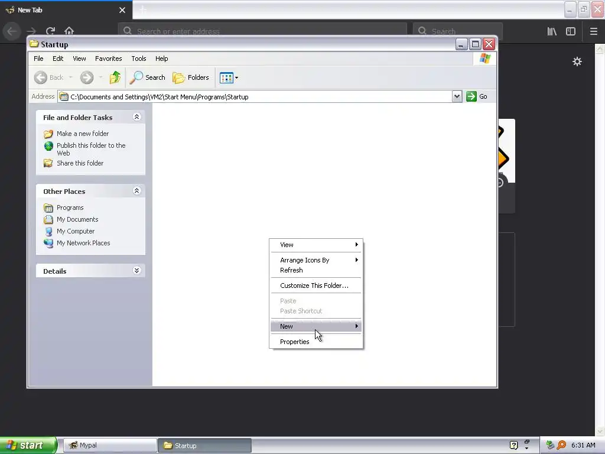Open Programs under Other Places
Viewport: 605px width, 454px height.
click(70, 207)
